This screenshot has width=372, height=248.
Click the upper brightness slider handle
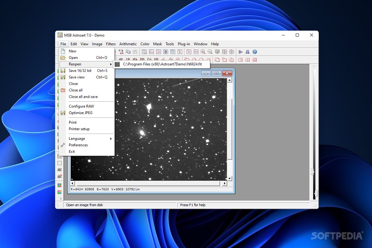pyautogui.click(x=313, y=172)
